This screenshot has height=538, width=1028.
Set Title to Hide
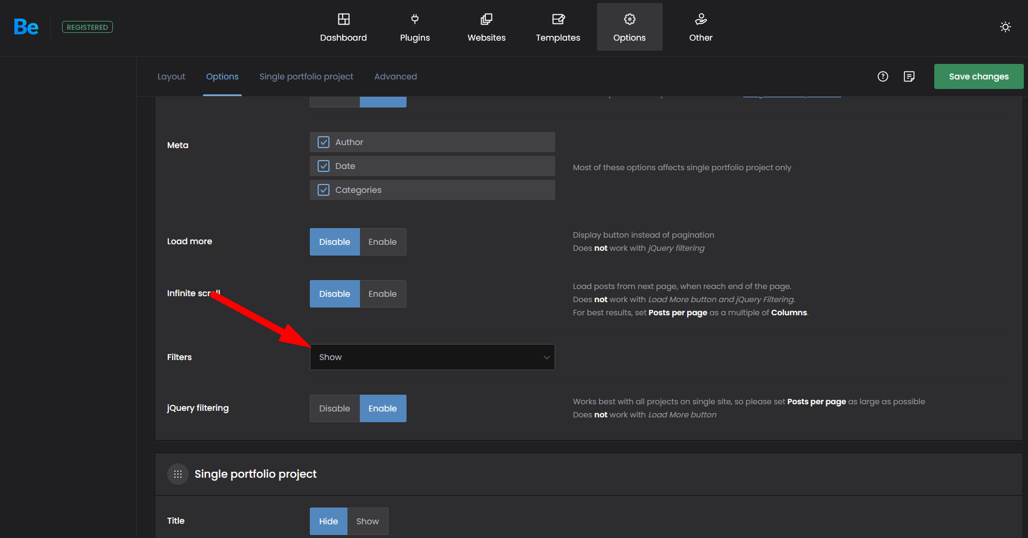[328, 521]
